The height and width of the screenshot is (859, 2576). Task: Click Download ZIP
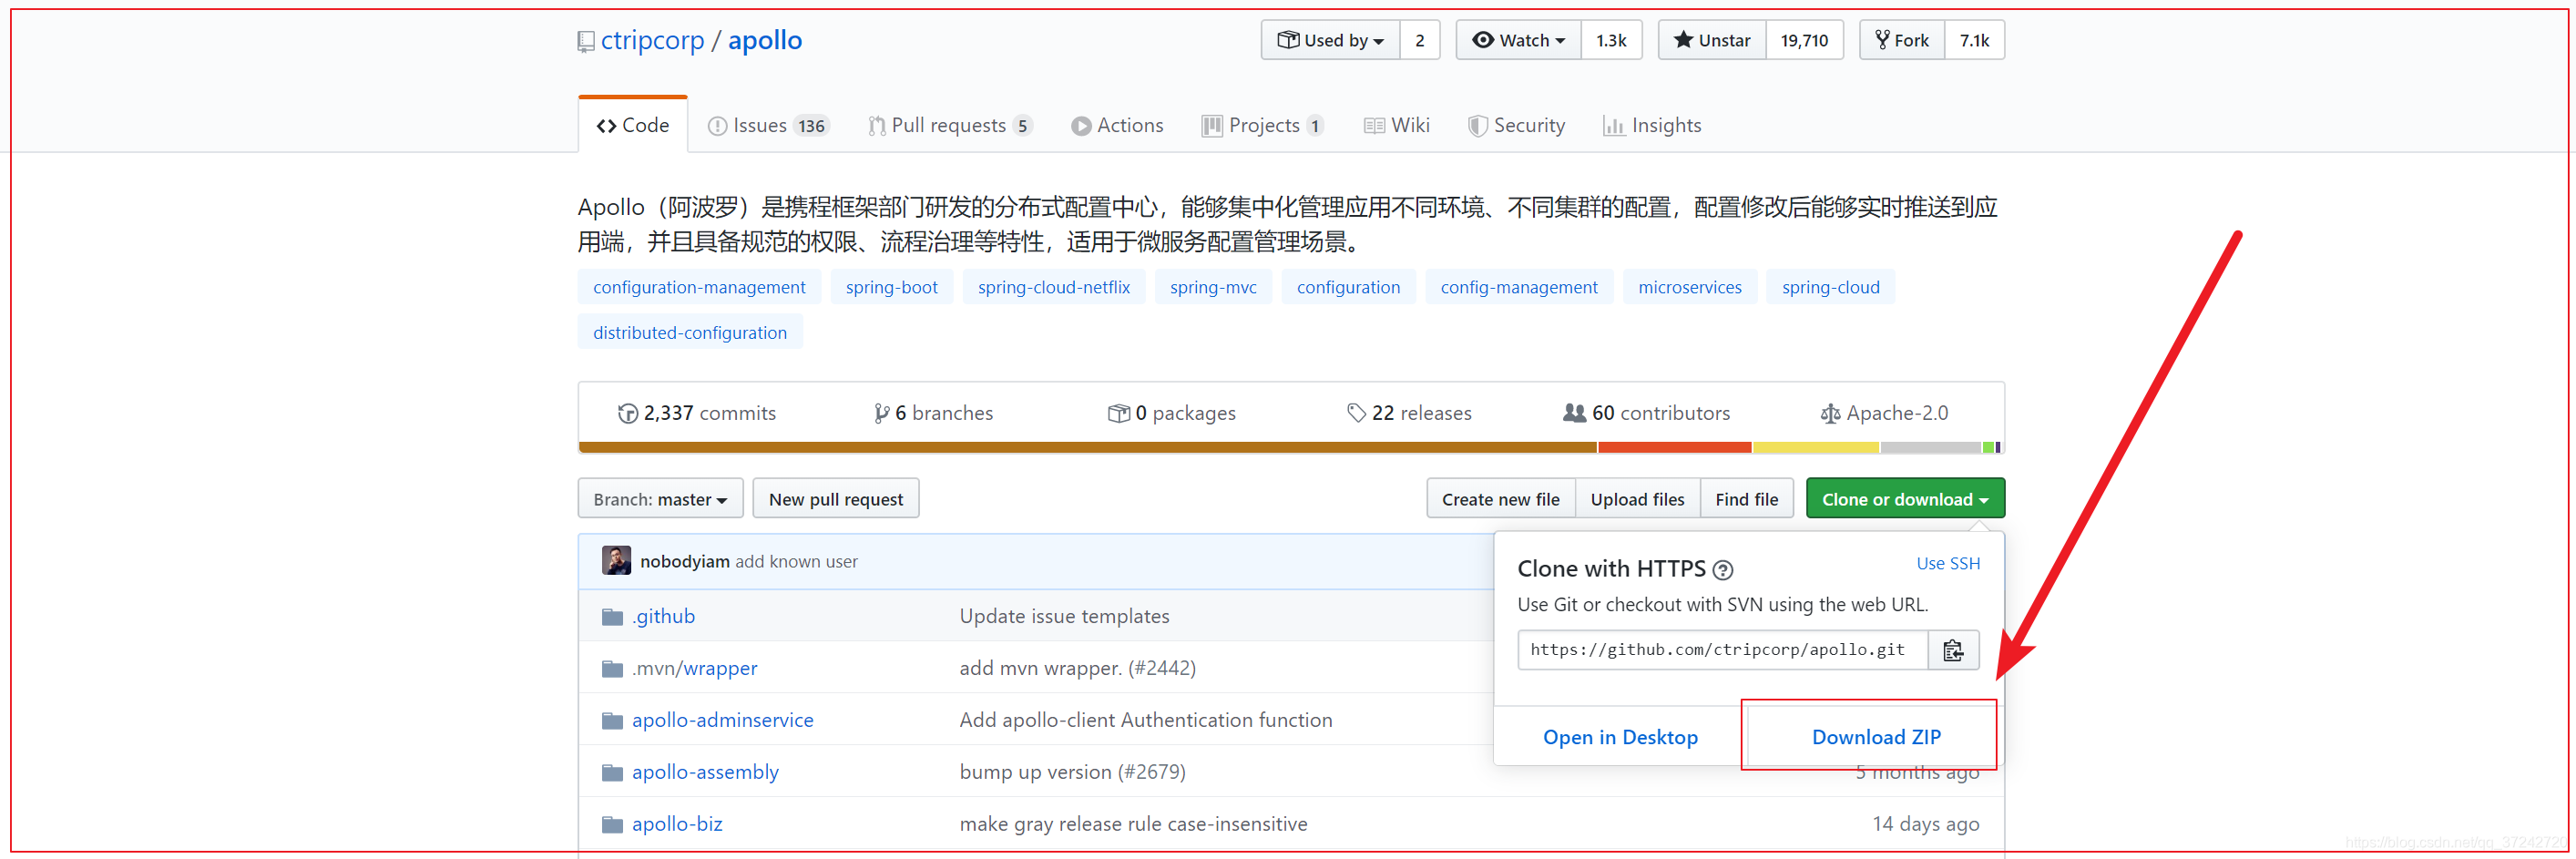tap(1876, 737)
